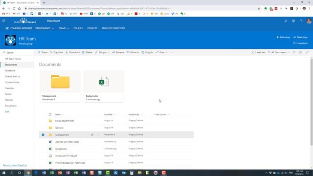Open the Email attachments folder

[x=65, y=121]
